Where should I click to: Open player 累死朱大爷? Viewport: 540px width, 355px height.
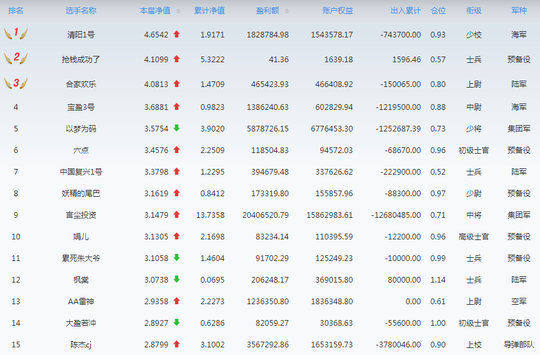(x=81, y=258)
